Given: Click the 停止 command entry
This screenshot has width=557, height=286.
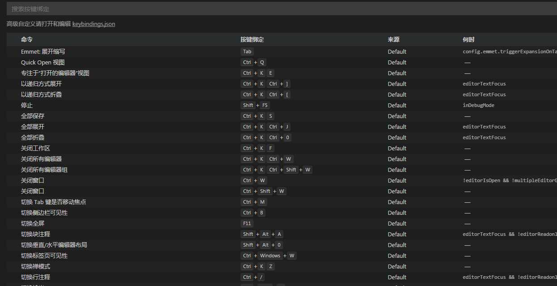Looking at the screenshot, I should click(x=27, y=105).
